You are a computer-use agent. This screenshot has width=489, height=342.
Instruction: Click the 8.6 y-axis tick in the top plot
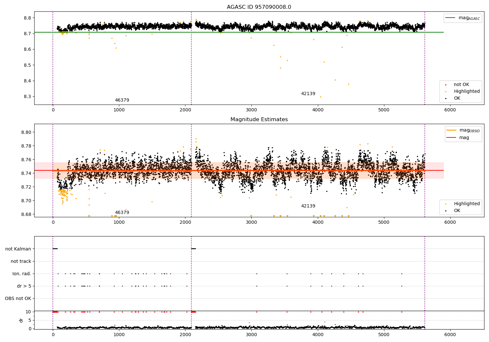[x=27, y=50]
